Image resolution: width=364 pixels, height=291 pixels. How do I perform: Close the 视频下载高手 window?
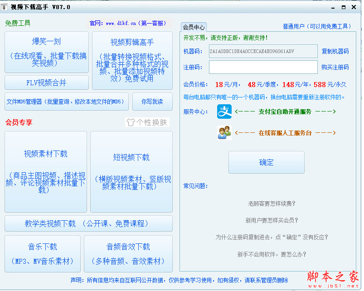pyautogui.click(x=354, y=7)
